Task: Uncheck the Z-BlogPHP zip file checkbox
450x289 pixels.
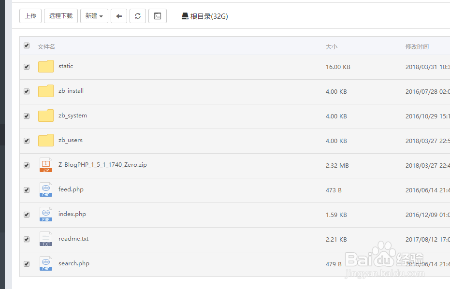Action: pos(27,166)
